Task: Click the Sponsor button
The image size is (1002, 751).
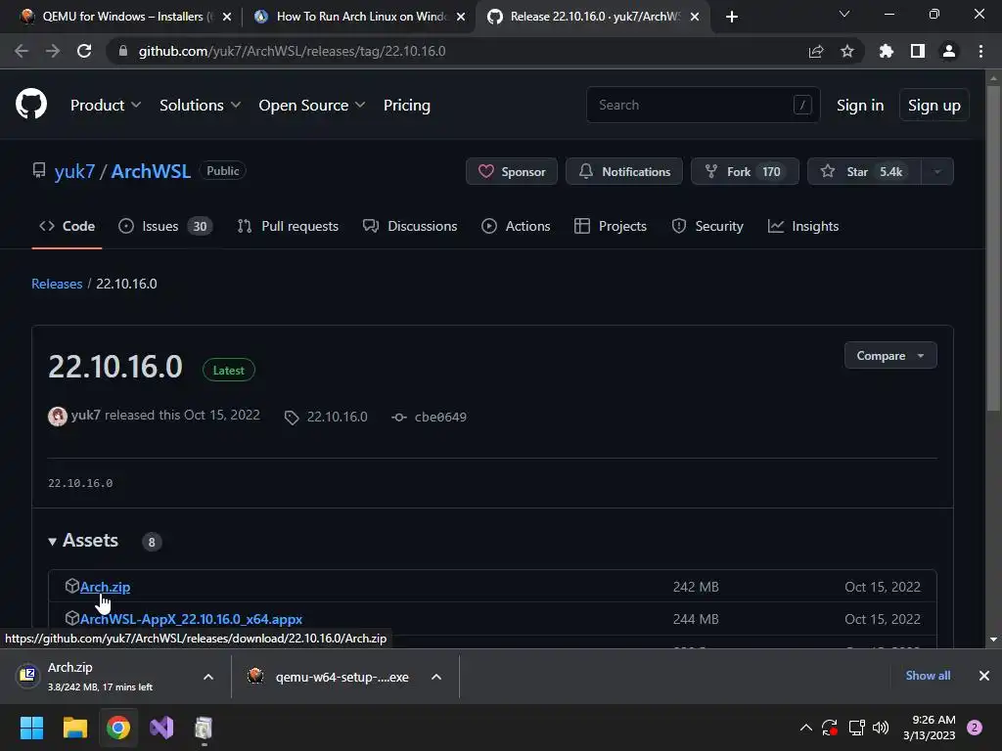Action: click(x=511, y=171)
